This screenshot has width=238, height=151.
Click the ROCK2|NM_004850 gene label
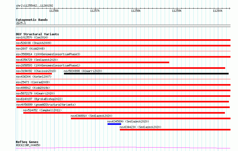pyautogui.click(x=28, y=145)
